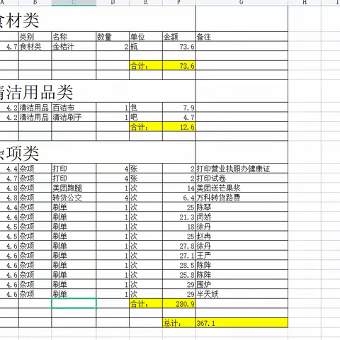Select the 包 unit cell
The width and height of the screenshot is (340, 340).
point(146,108)
